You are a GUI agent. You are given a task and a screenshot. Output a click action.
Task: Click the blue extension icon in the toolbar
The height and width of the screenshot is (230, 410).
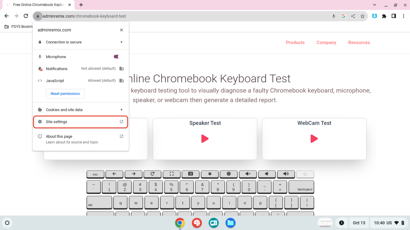click(375, 16)
